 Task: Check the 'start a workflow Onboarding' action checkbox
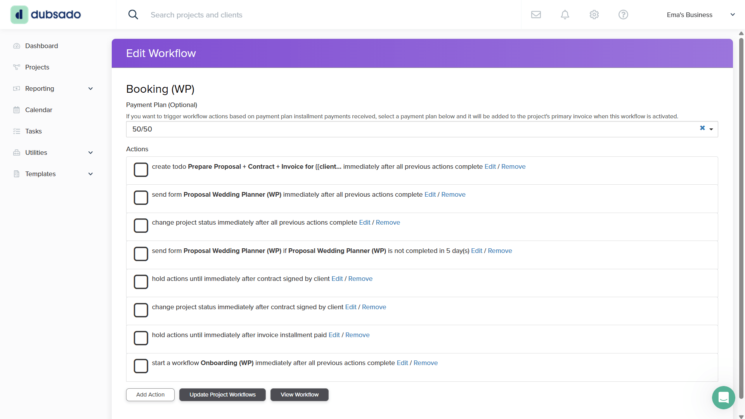click(x=141, y=366)
